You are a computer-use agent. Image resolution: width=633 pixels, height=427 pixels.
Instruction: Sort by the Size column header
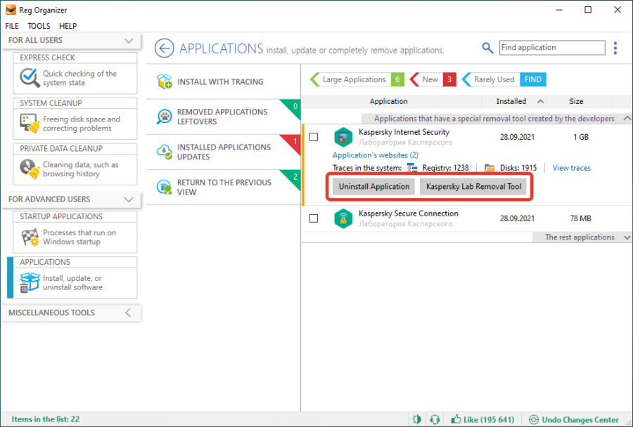[576, 101]
